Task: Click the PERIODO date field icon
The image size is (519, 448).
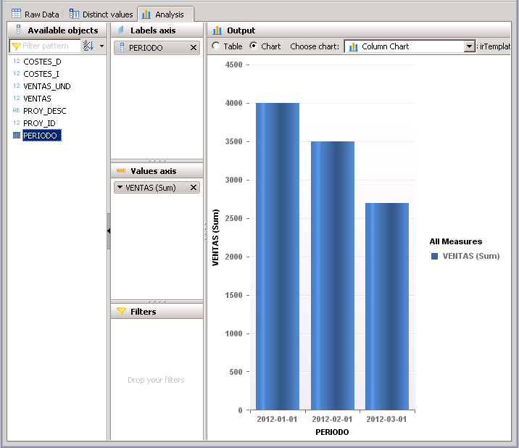Action: click(x=16, y=136)
